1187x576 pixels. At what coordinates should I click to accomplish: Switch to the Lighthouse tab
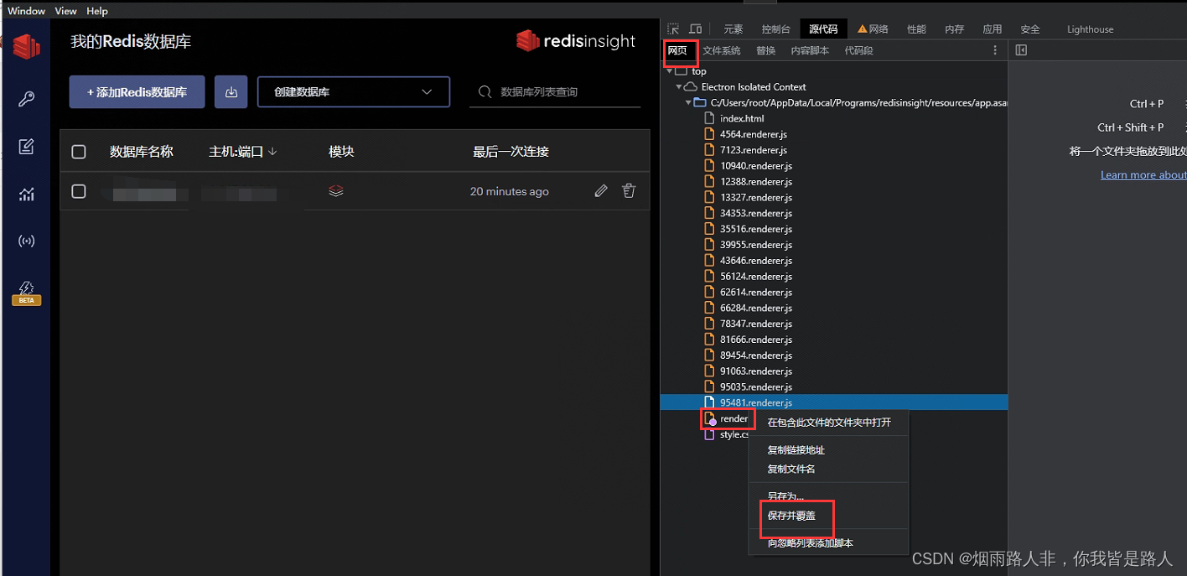(1090, 29)
